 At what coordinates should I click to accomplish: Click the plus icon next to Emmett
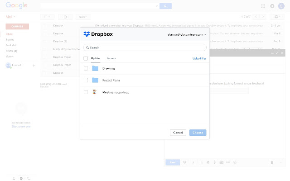coord(34,65)
